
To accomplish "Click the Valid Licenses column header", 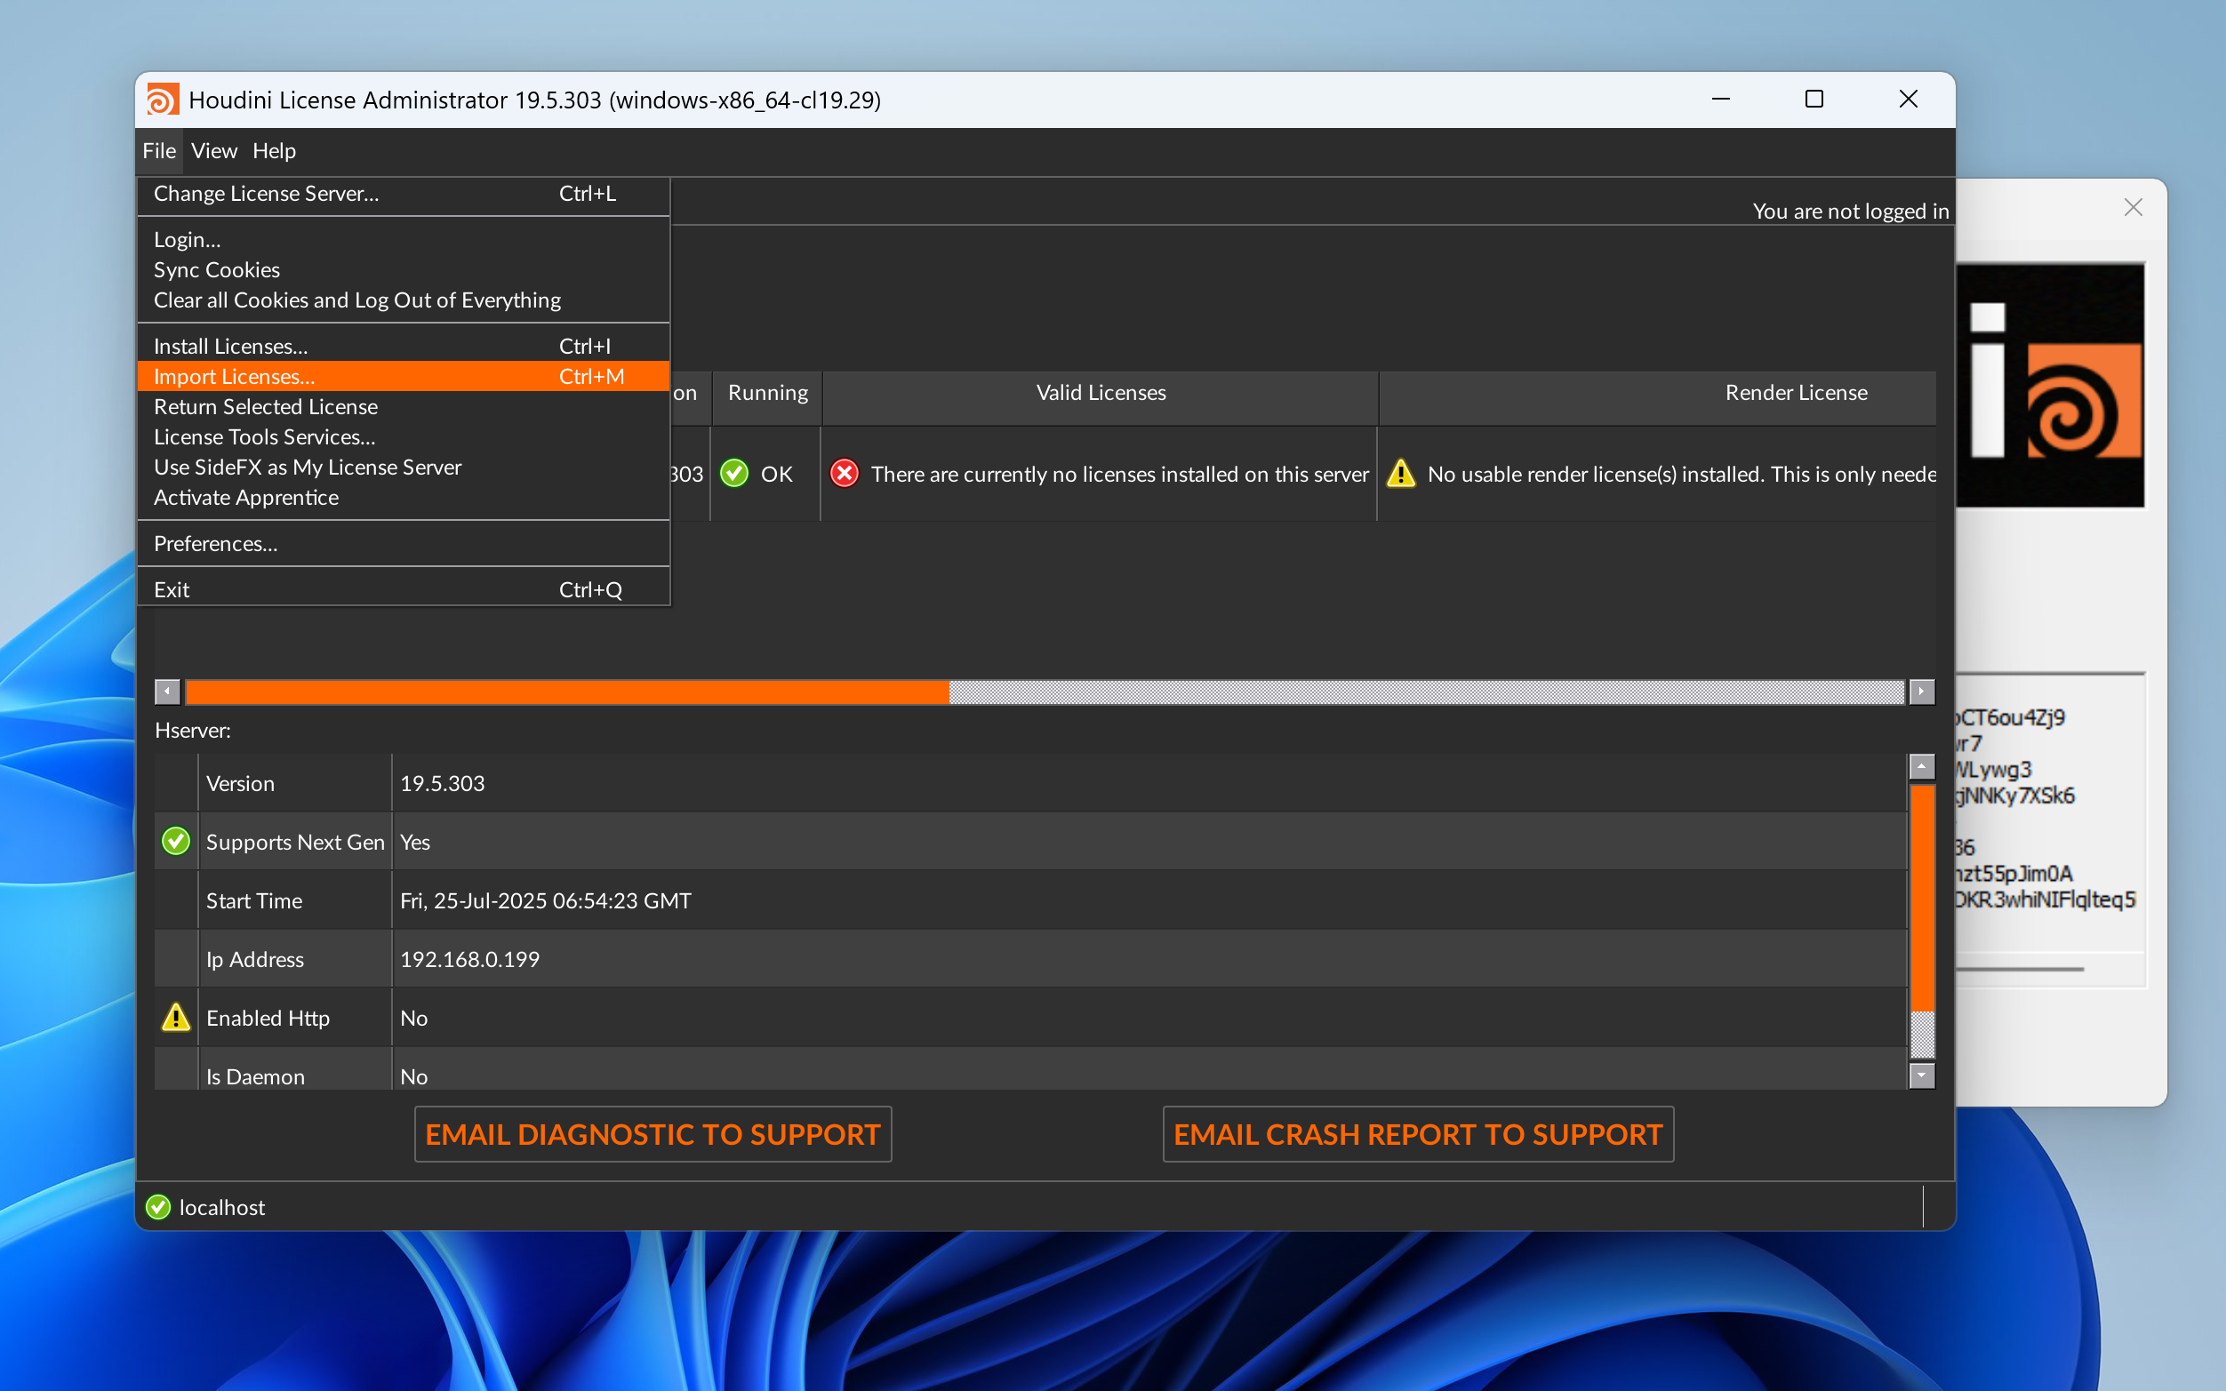I will 1101,393.
